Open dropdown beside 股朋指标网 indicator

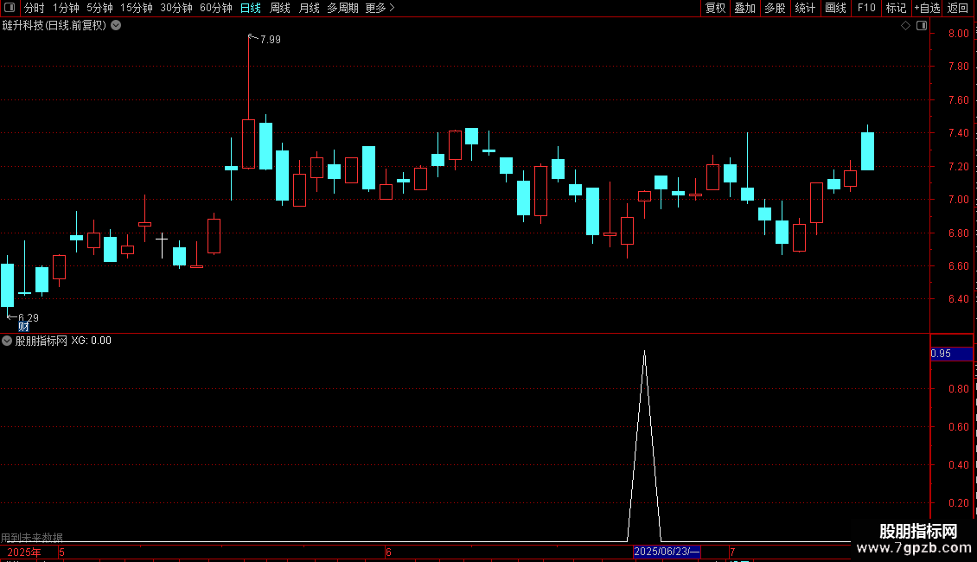(7, 341)
